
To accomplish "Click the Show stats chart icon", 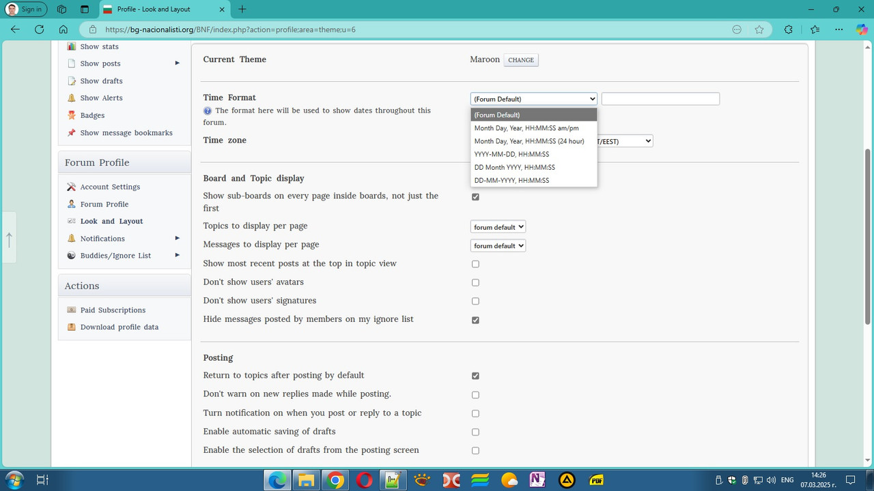I will point(72,46).
